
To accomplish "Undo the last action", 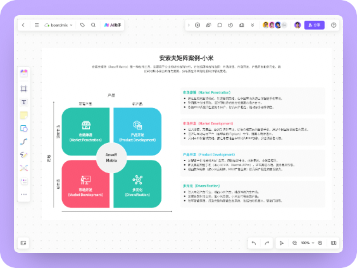I will 254,243.
